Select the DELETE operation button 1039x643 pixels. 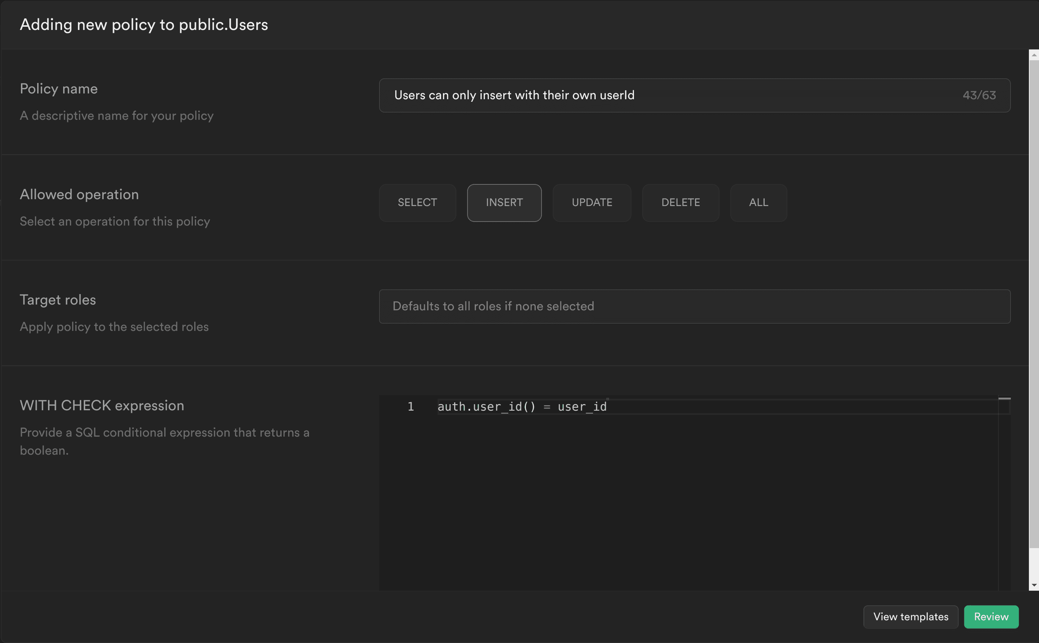click(x=681, y=202)
